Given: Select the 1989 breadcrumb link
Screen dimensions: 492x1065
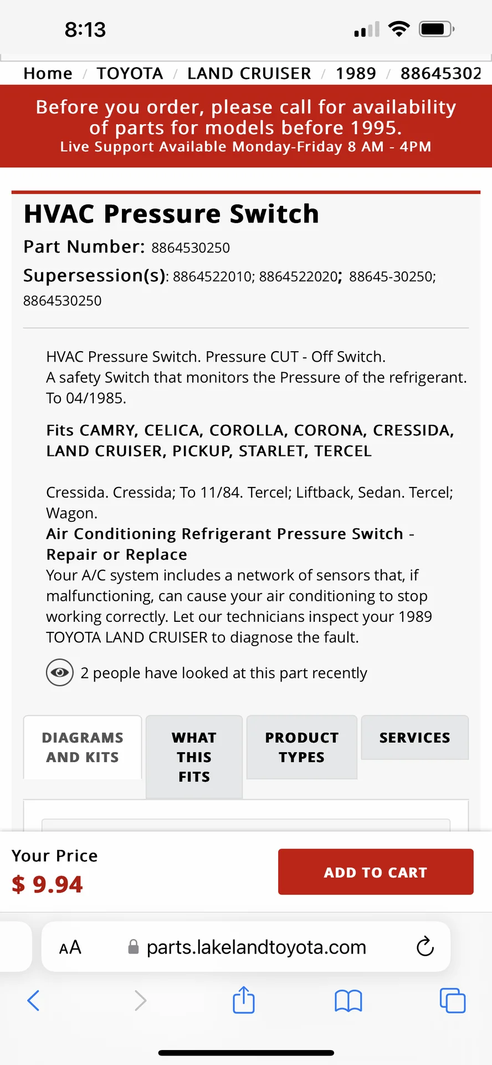Looking at the screenshot, I should (356, 73).
